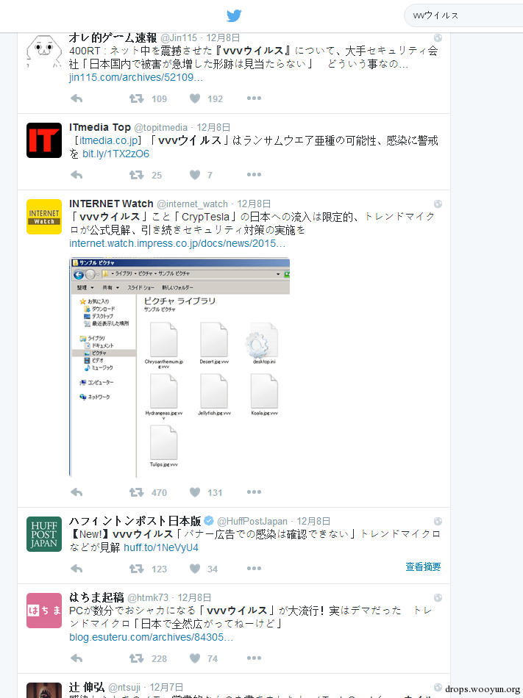Like the INTERNET Watch tweet with 131 likes

pyautogui.click(x=195, y=492)
